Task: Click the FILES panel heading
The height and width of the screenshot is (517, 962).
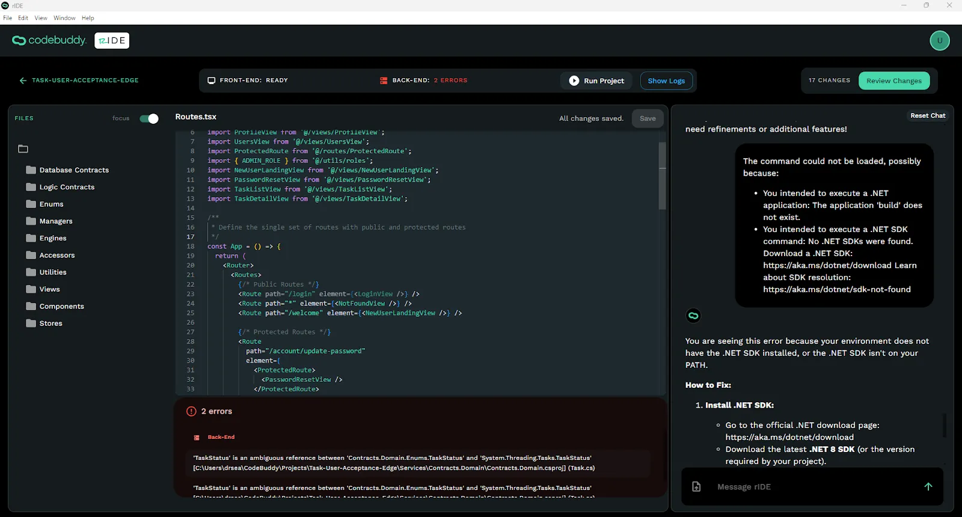Action: tap(24, 118)
